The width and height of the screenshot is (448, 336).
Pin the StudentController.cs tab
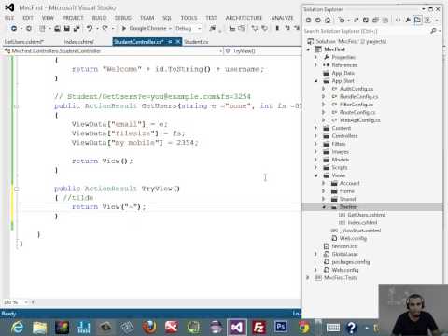click(170, 42)
